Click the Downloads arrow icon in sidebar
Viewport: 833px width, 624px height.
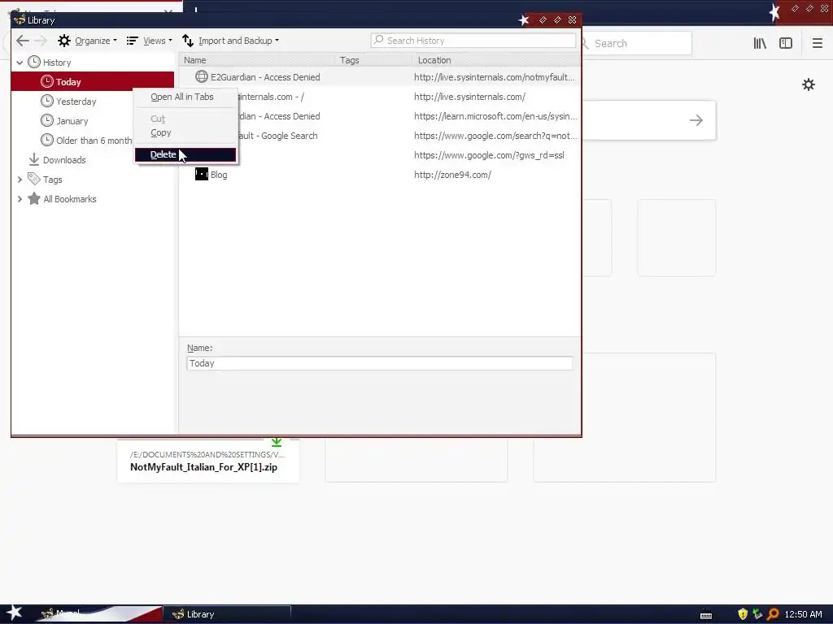[34, 160]
